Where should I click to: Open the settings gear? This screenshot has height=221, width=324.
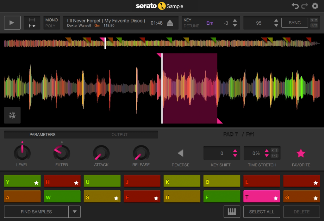pyautogui.click(x=315, y=6)
